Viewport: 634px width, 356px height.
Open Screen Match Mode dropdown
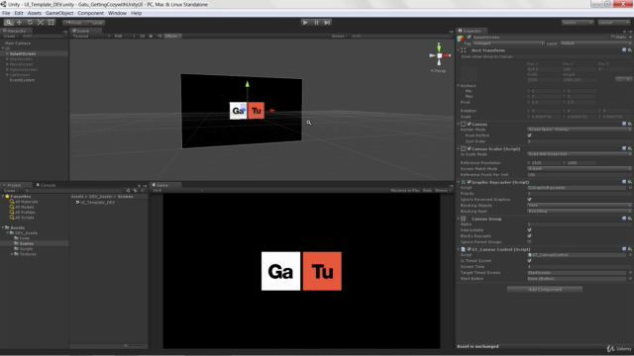(x=579, y=169)
